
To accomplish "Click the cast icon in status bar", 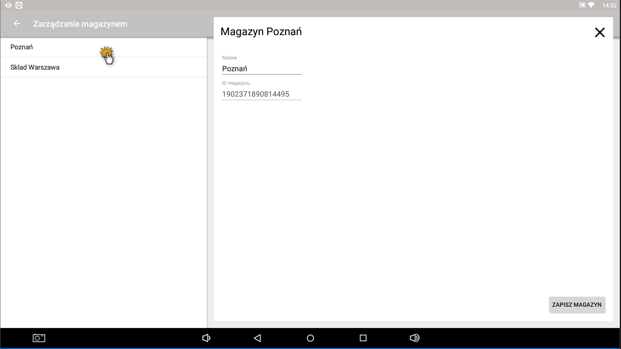I will pos(582,6).
